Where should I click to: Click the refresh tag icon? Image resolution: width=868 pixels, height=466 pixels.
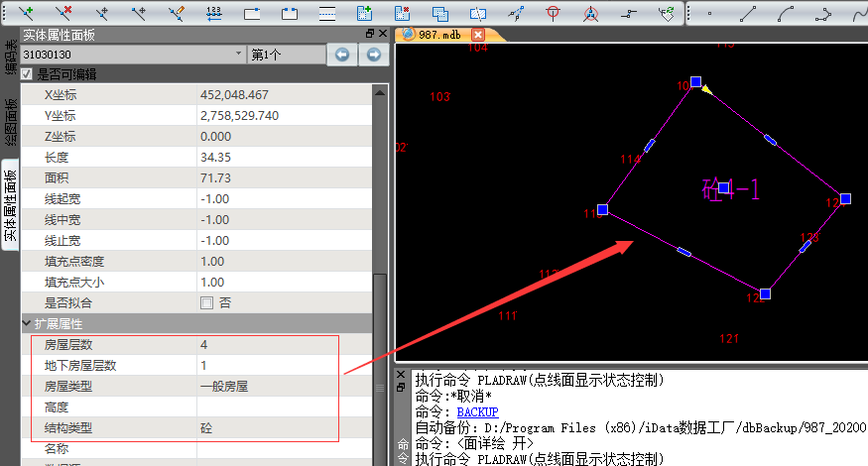[667, 13]
